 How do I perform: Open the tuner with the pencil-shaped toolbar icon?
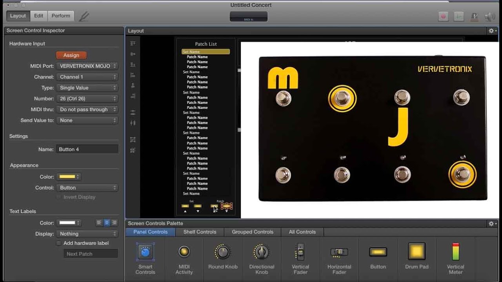[84, 16]
